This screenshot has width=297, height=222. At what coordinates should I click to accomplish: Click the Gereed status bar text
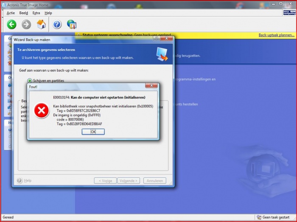(x=8, y=217)
